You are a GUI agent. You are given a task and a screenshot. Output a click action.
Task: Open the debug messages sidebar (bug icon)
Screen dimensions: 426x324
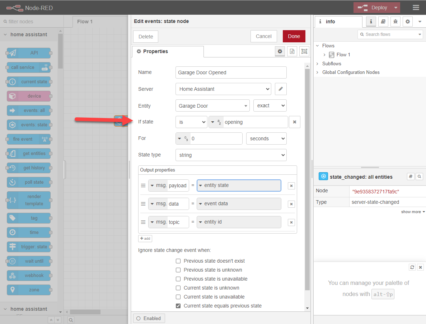pos(395,22)
